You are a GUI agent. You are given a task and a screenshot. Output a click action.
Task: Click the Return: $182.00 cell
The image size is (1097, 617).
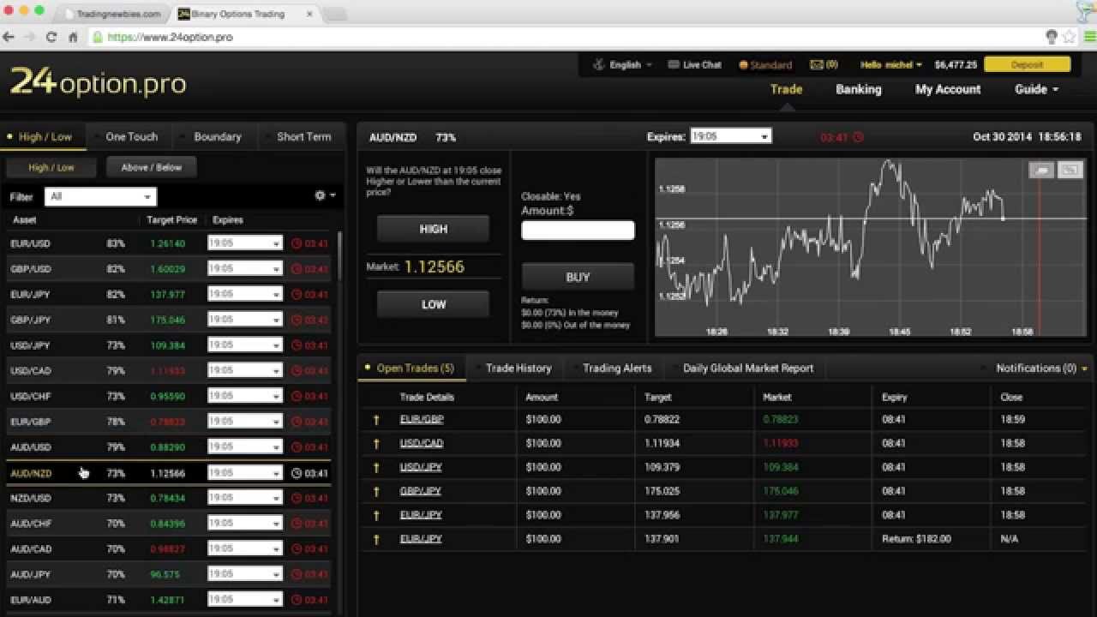click(915, 539)
